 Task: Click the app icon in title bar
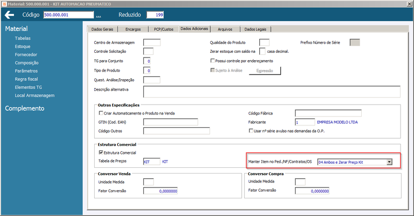point(4,4)
